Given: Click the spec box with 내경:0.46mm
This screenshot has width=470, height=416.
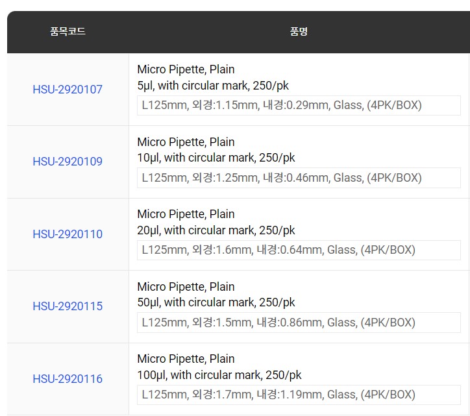Looking at the screenshot, I should [x=299, y=178].
